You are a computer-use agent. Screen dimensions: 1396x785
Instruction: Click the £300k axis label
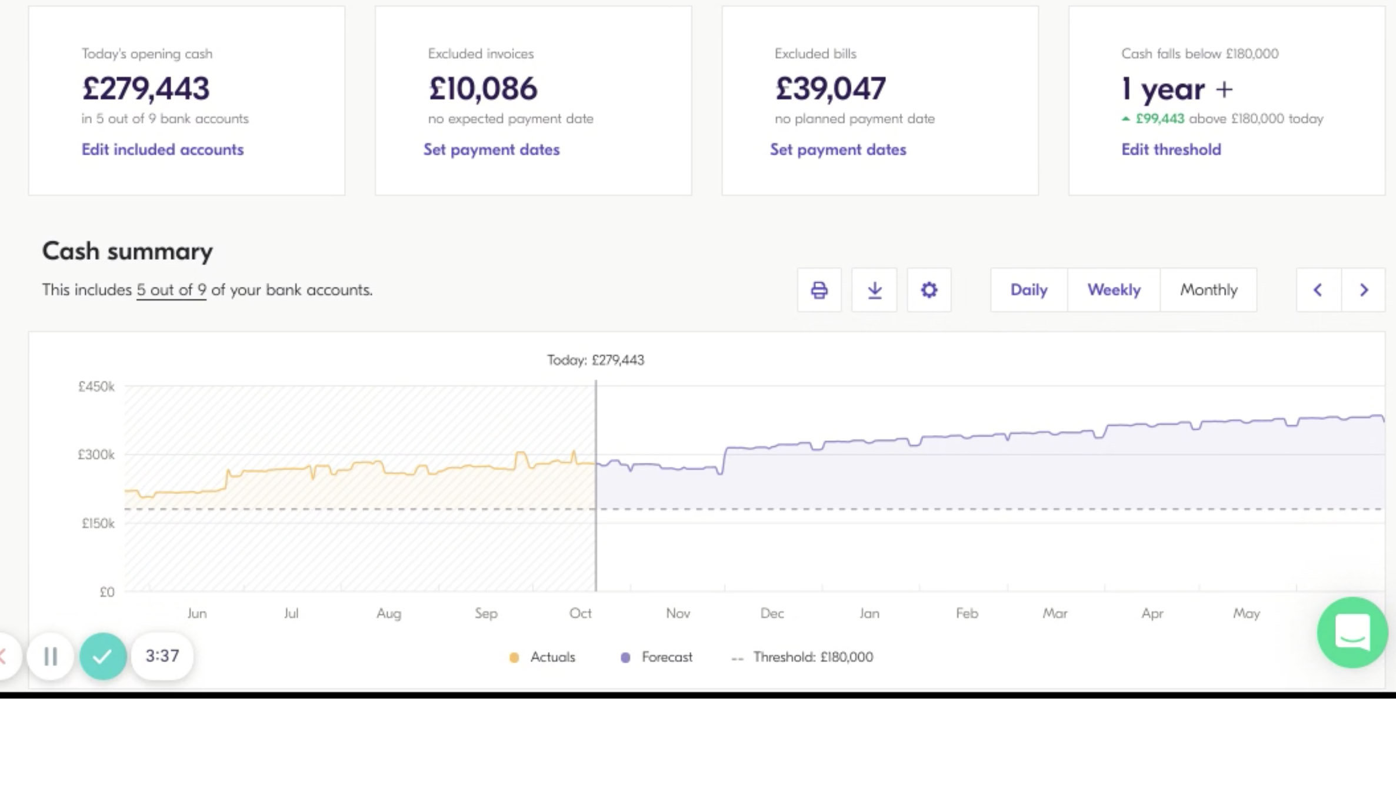tap(96, 455)
